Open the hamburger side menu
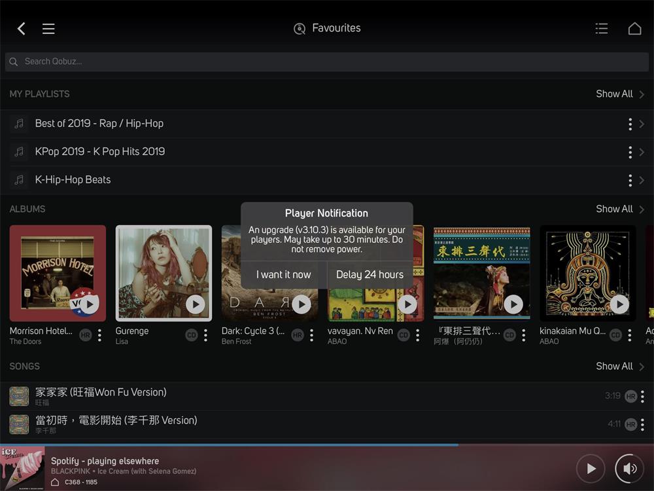 [48, 28]
